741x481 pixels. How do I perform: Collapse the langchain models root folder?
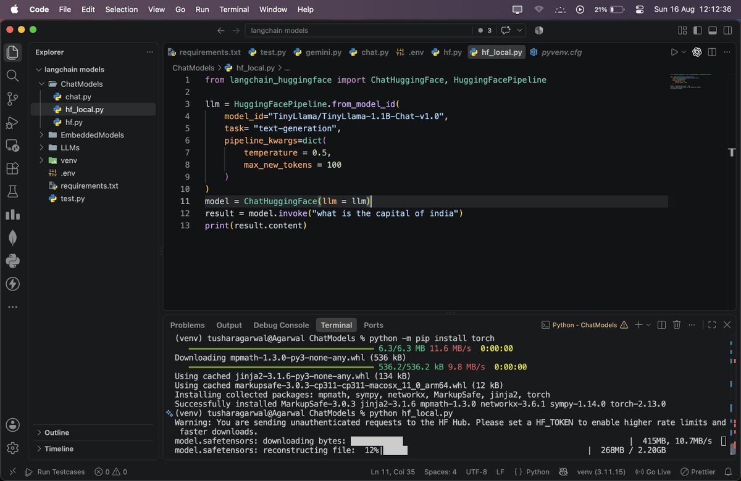click(x=40, y=70)
